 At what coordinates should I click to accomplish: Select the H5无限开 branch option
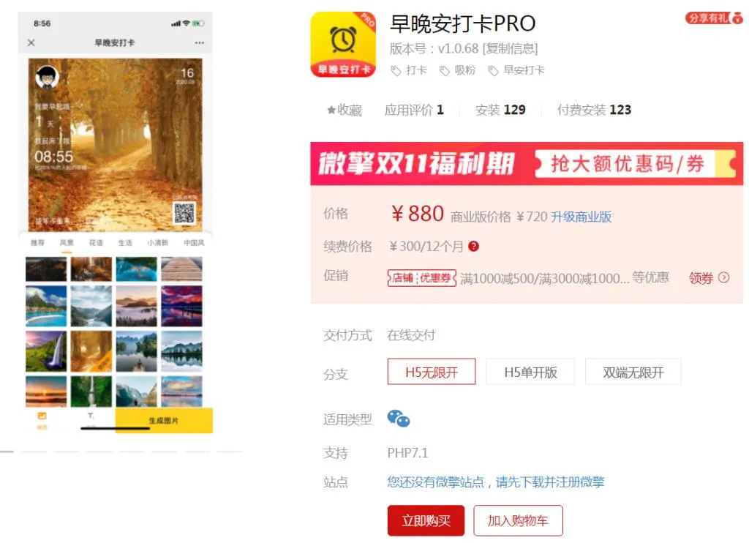click(432, 372)
